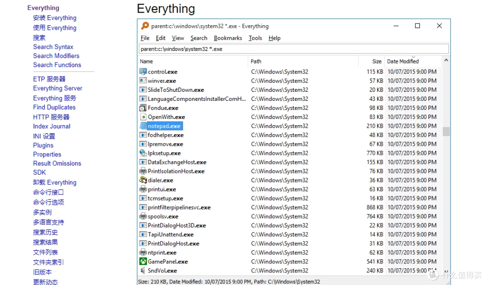Image resolution: width=486 pixels, height=285 pixels.
Task: Sort results by the Path column header
Action: pos(303,61)
